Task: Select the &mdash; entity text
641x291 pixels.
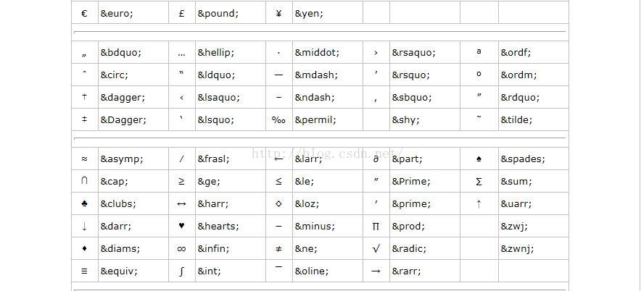Action: [x=316, y=75]
